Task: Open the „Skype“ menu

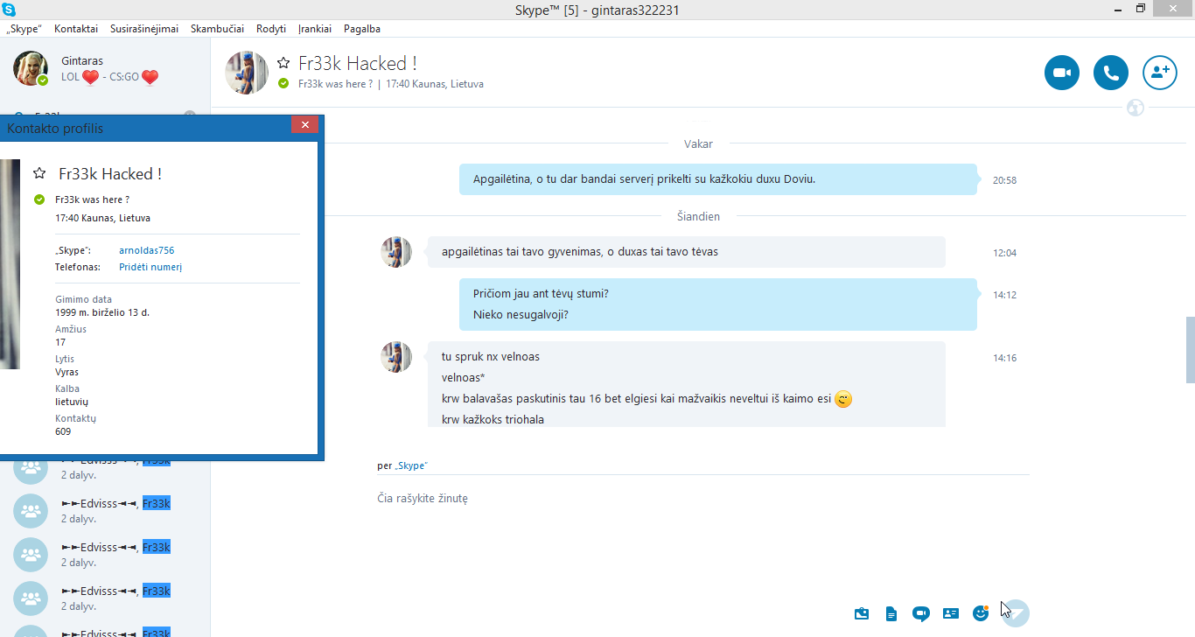Action: pyautogui.click(x=24, y=29)
